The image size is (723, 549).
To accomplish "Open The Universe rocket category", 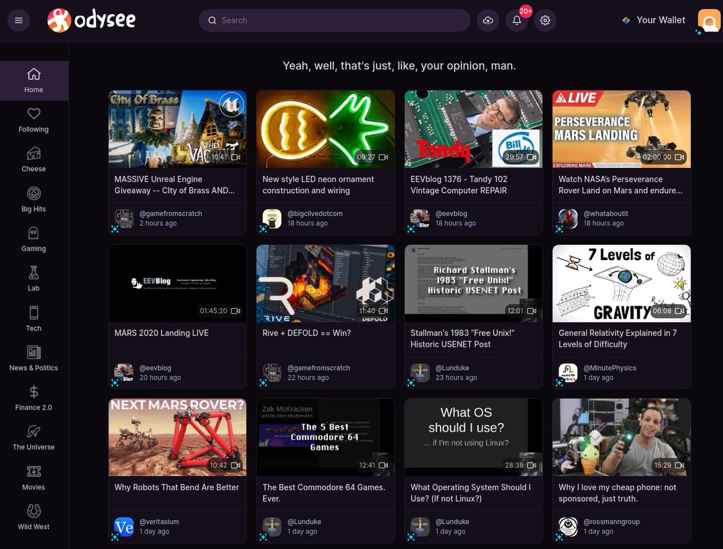I will pos(34,438).
